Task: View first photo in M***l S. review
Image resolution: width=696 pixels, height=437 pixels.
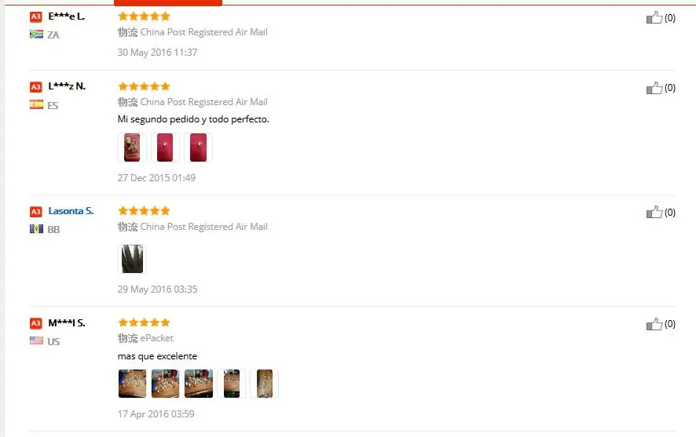Action: click(x=132, y=384)
